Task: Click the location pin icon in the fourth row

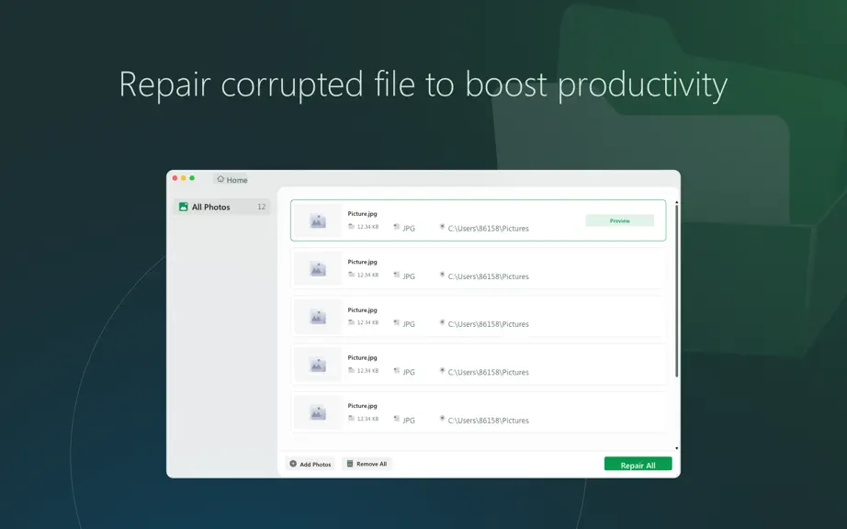Action: pyautogui.click(x=442, y=370)
